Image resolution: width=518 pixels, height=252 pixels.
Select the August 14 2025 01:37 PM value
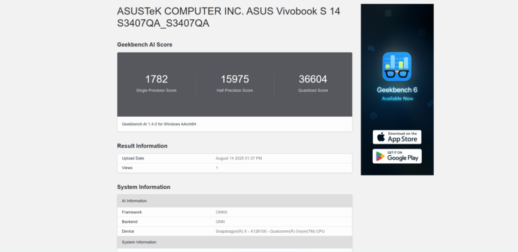[239, 158]
